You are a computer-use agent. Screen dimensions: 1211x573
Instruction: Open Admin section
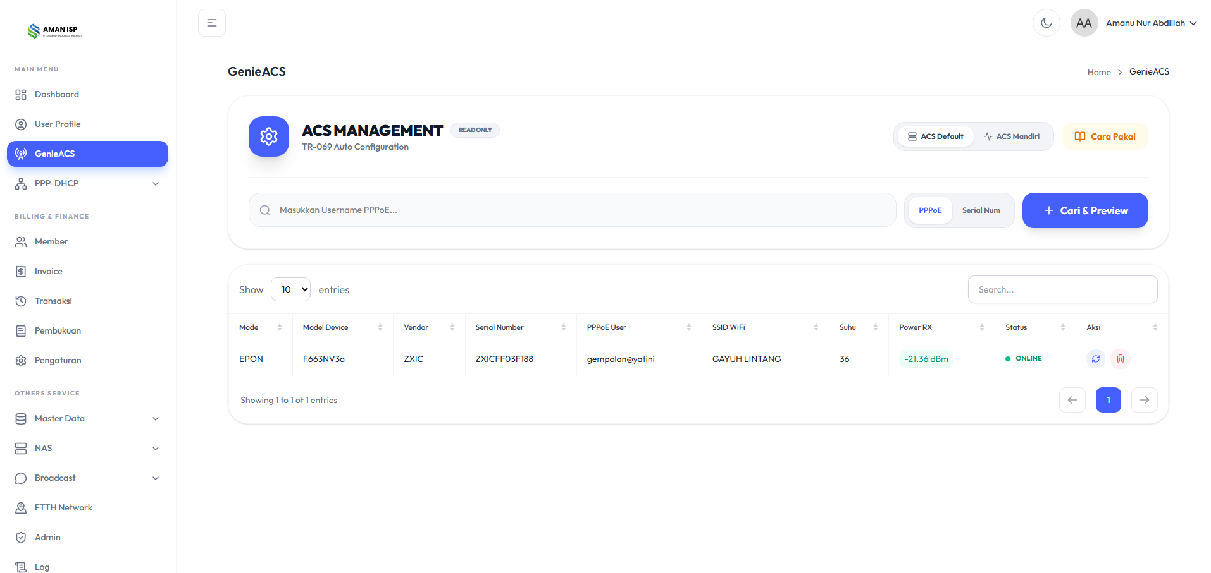(x=87, y=538)
